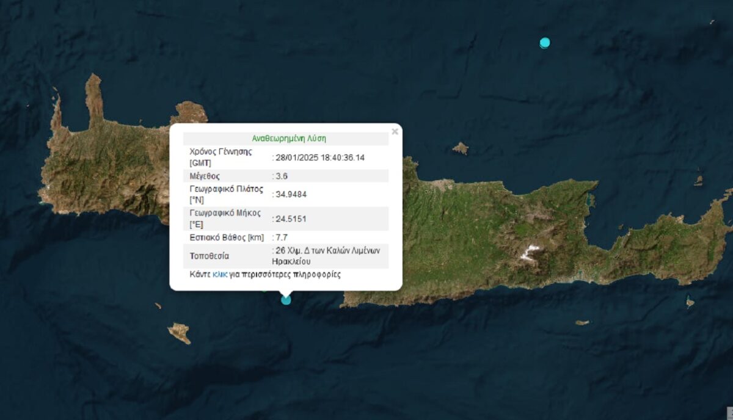The width and height of the screenshot is (733, 420).
Task: Click the Τοποθεσία location description text
Action: coord(328,255)
